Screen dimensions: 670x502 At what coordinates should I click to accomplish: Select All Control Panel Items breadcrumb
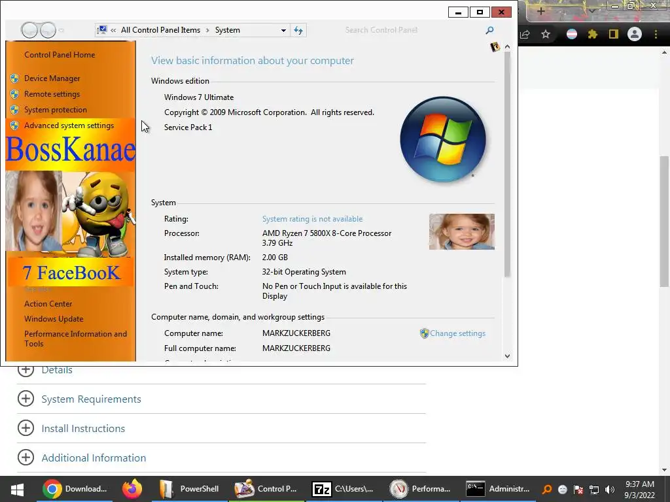pyautogui.click(x=160, y=30)
